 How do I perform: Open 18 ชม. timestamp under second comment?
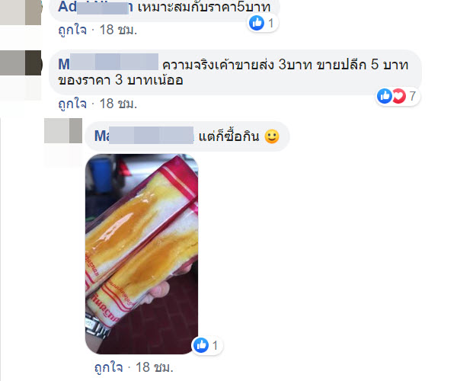[x=118, y=104]
